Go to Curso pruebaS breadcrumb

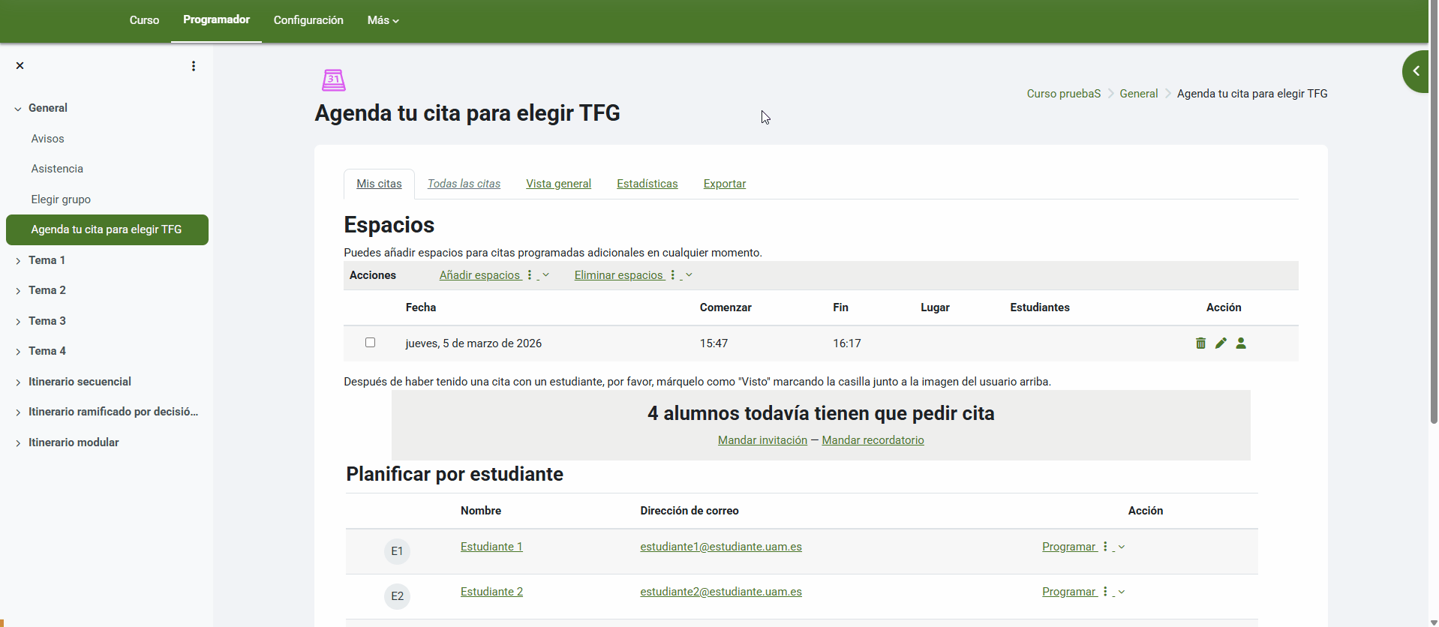pos(1063,94)
